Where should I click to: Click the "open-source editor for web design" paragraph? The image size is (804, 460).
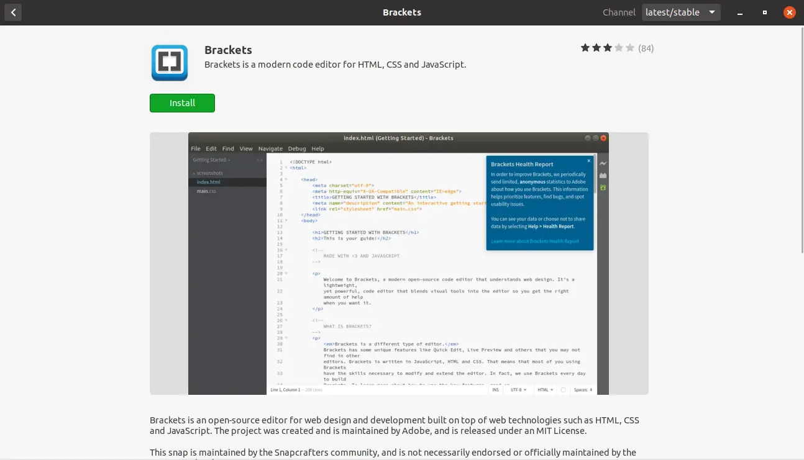pos(395,426)
